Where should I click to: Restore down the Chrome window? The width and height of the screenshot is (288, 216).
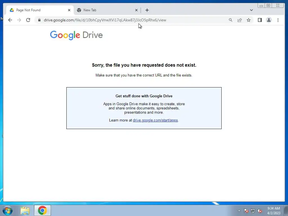268,6
